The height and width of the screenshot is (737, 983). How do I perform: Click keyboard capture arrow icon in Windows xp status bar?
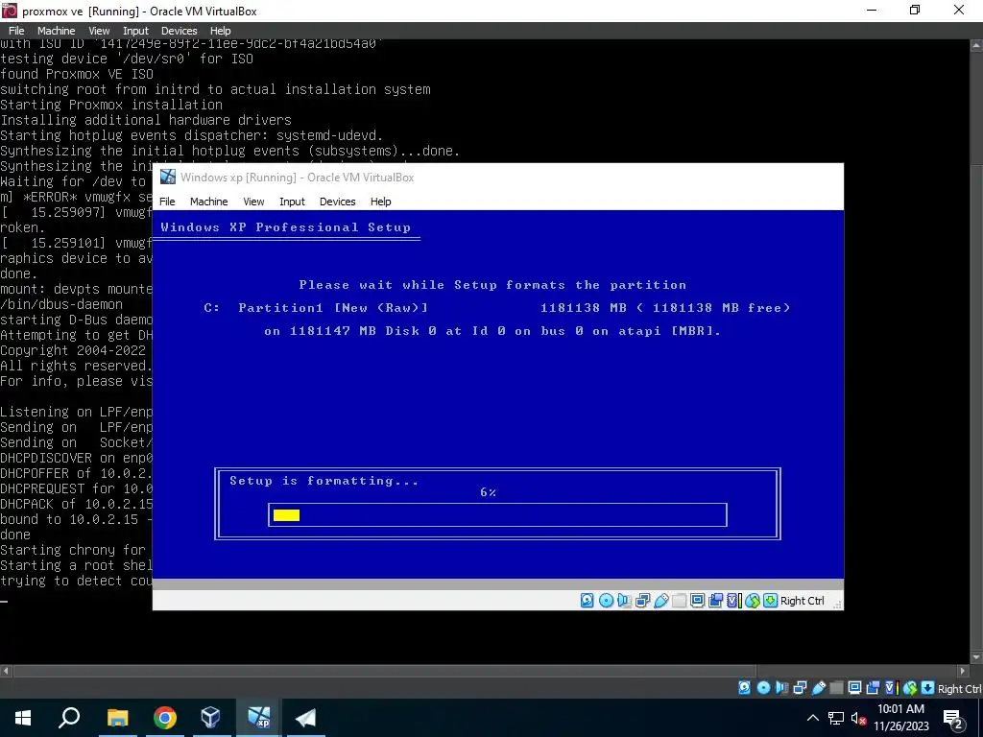tap(771, 601)
